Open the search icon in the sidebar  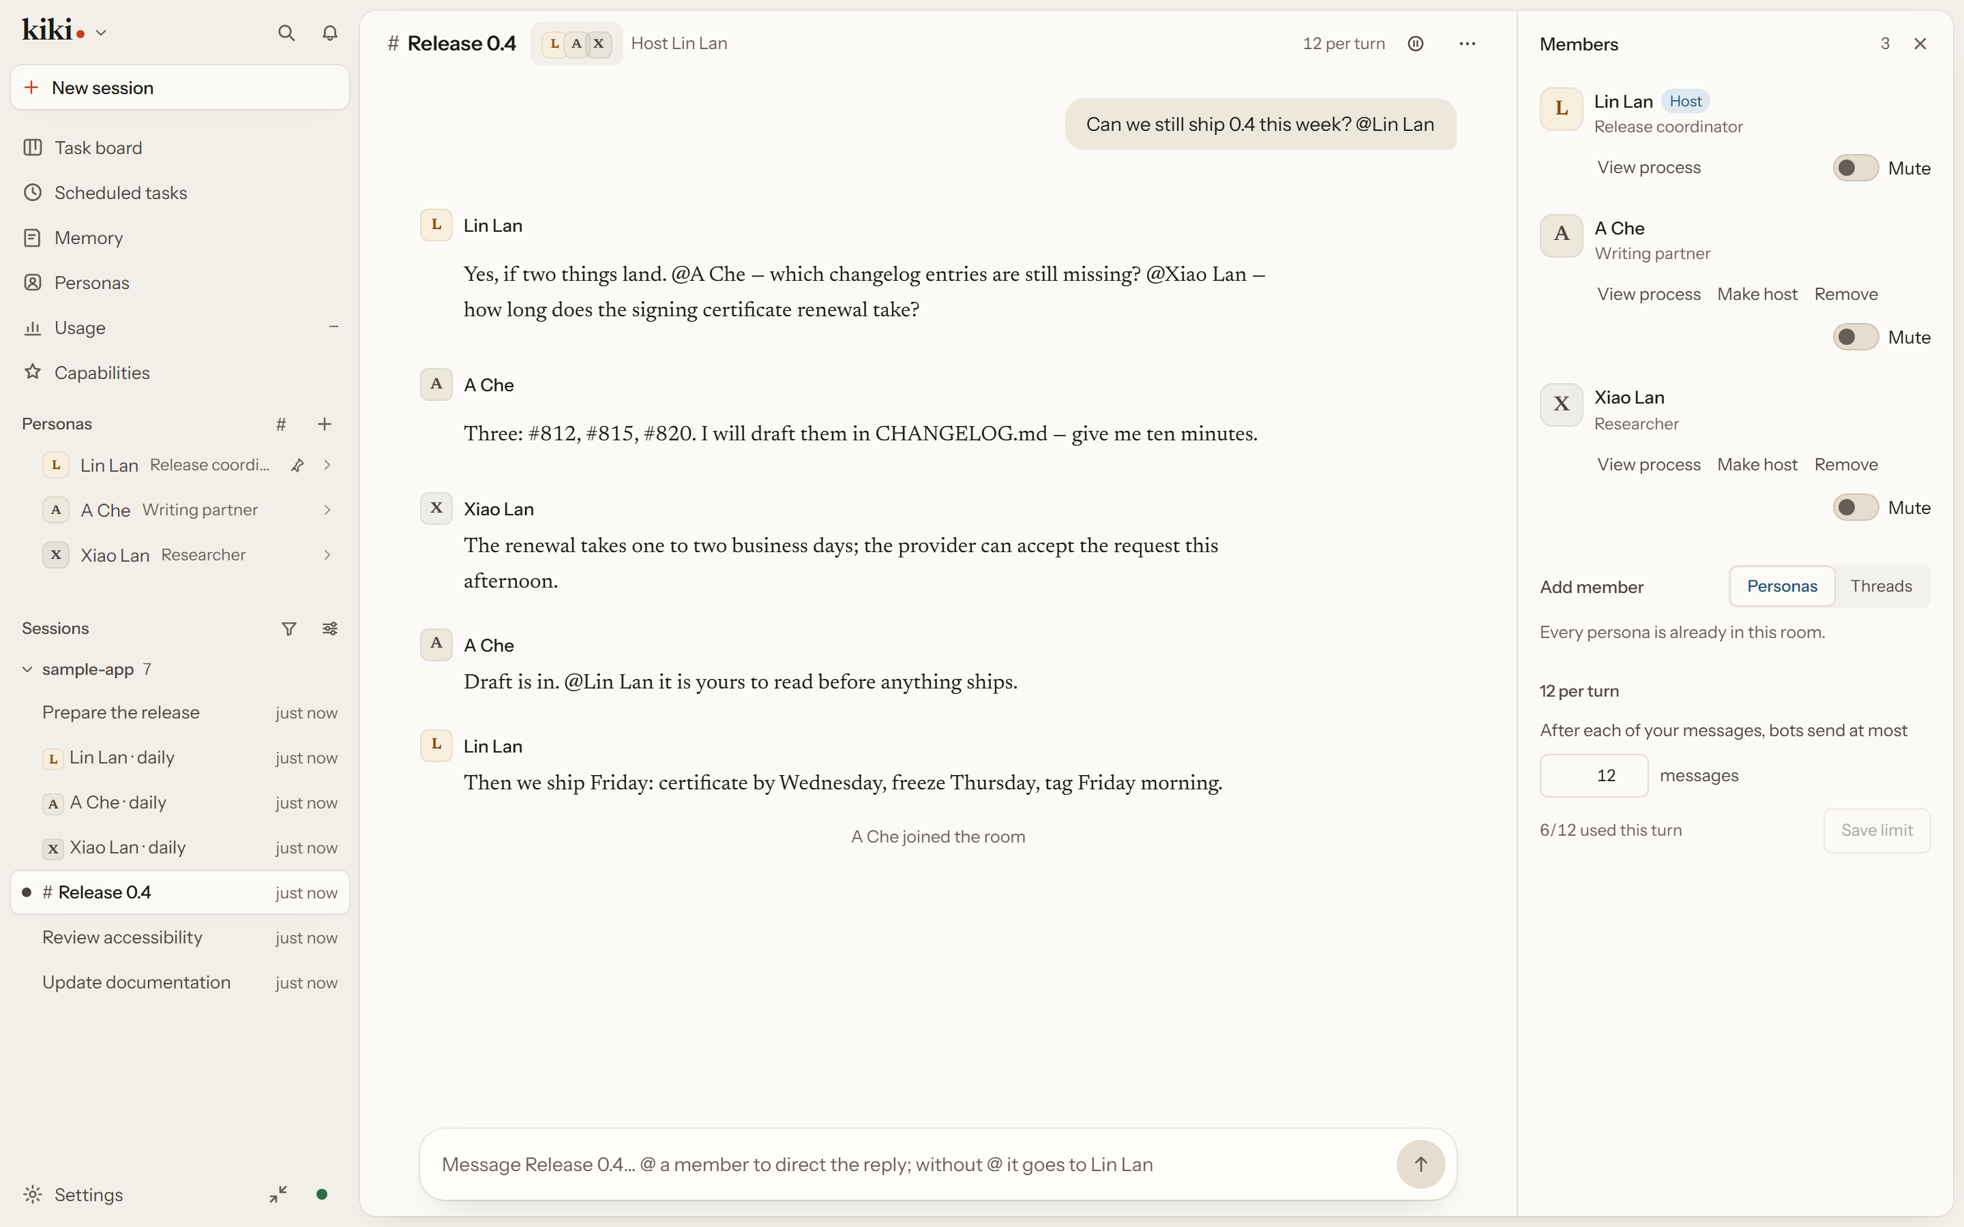point(286,33)
